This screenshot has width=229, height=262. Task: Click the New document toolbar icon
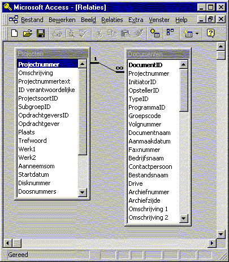[x=14, y=33]
